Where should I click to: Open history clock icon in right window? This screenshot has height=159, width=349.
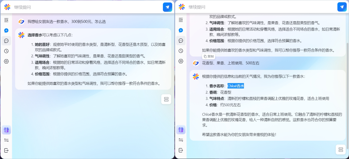[181, 51]
